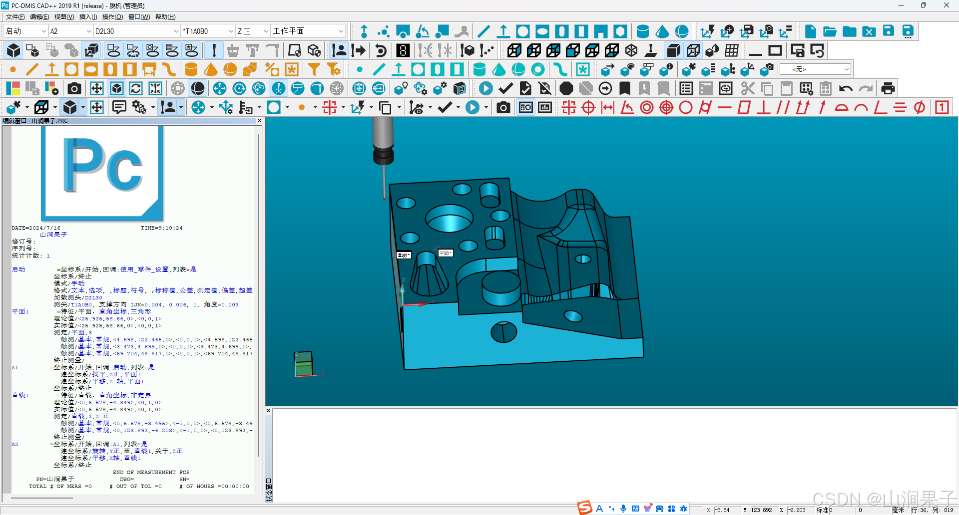This screenshot has height=515, width=959.
Task: Click the black octagon breakpoint icon
Action: coord(566,88)
